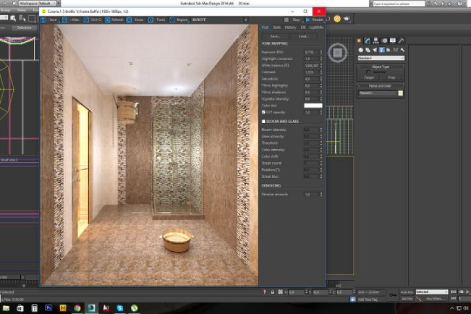The width and height of the screenshot is (471, 314).
Task: Select the Region render icon
Action: [172, 20]
